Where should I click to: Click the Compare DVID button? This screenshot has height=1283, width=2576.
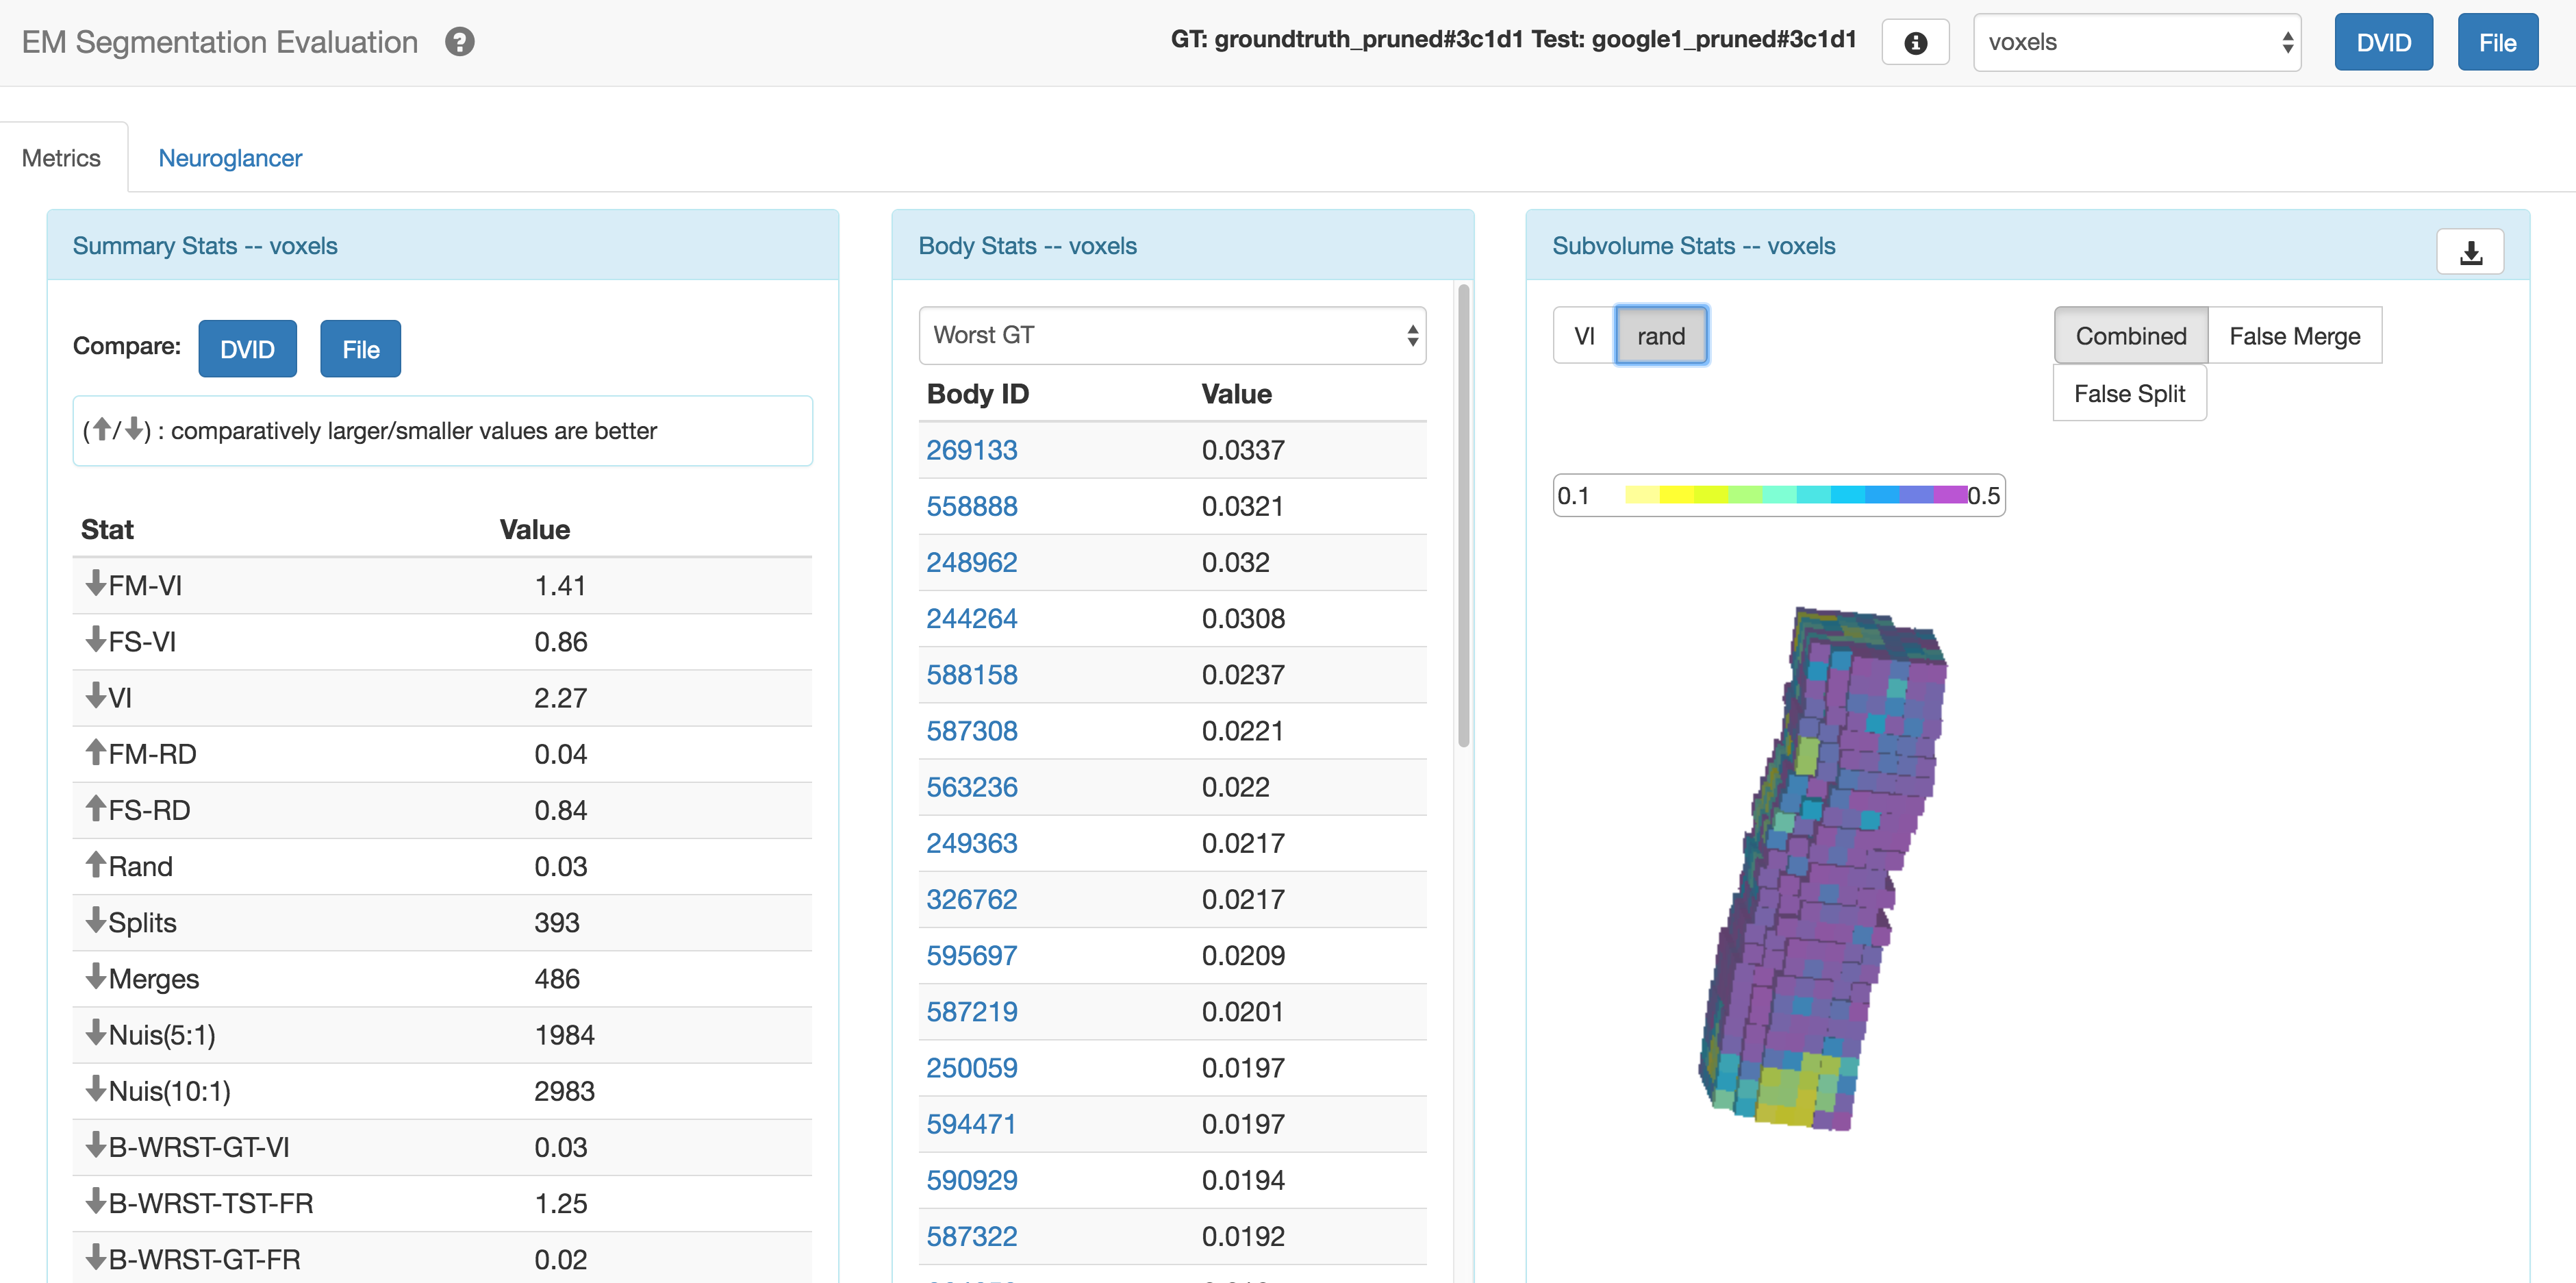pos(247,349)
